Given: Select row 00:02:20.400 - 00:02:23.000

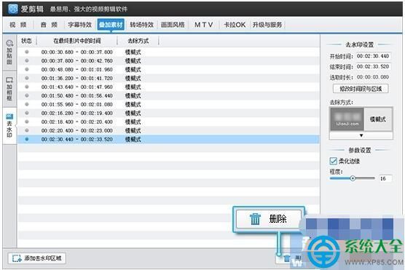Looking at the screenshot, I should pyautogui.click(x=168, y=130).
